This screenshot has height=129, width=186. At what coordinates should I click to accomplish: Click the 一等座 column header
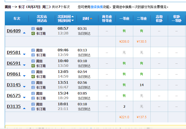tap(124, 18)
